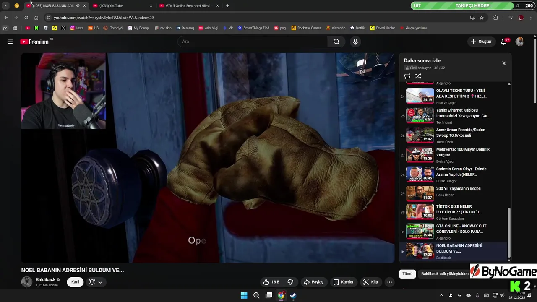This screenshot has height=302, width=537.
Task: Click the playlist panel scrollbar thumb
Action: [x=509, y=232]
